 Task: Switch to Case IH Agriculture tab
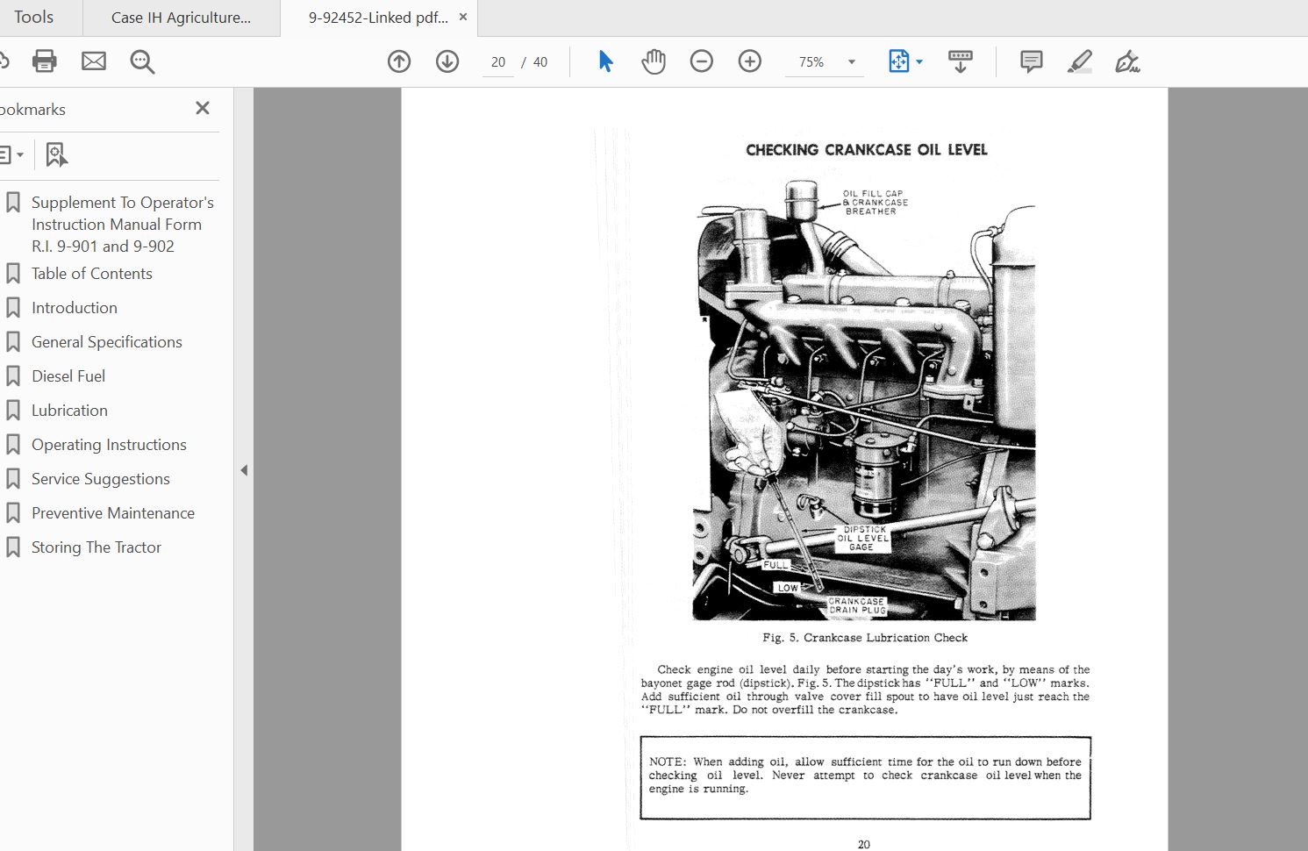181,18
